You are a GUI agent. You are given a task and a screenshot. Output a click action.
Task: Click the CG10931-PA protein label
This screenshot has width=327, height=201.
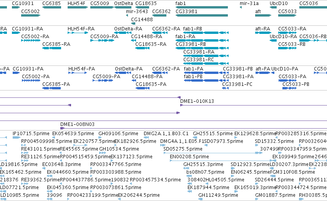[28, 69]
